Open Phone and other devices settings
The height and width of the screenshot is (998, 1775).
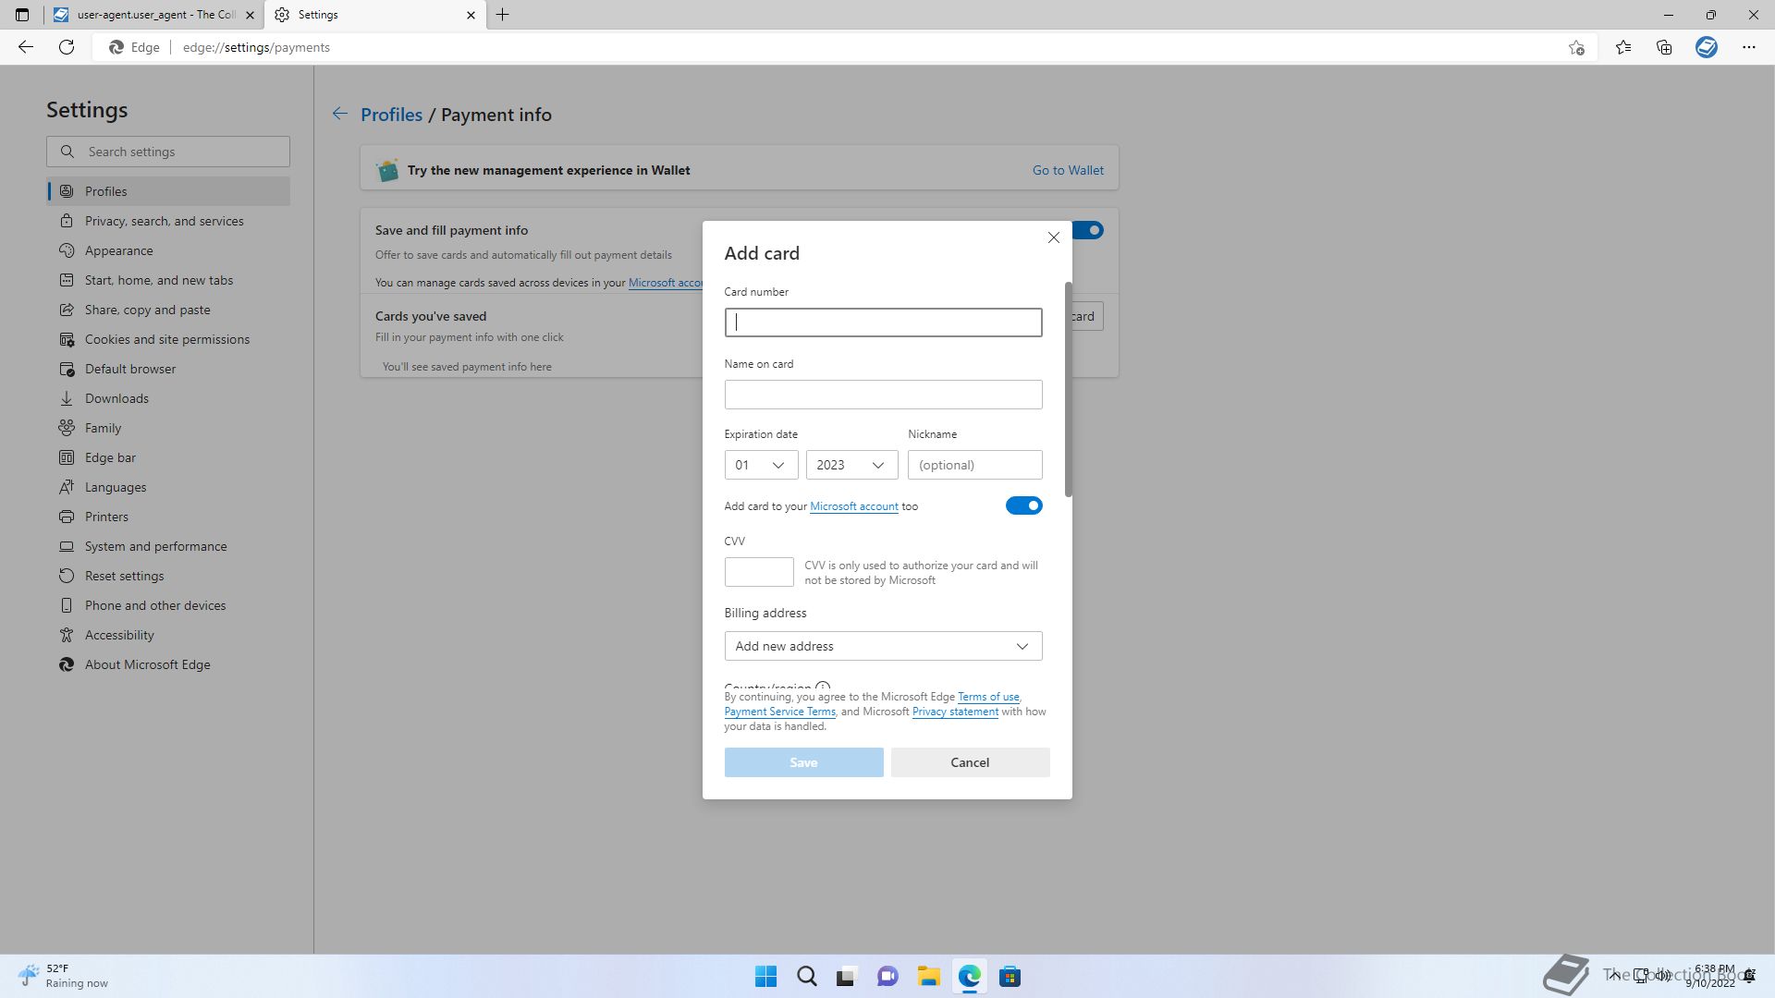click(168, 605)
